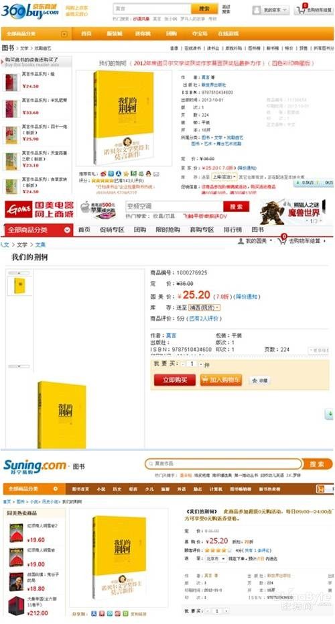Select the yellow book thumbnail on Gome page

19,286
